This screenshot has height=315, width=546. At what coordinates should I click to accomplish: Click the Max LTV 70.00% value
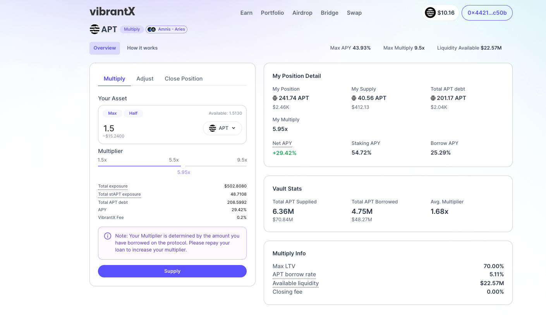tap(494, 266)
